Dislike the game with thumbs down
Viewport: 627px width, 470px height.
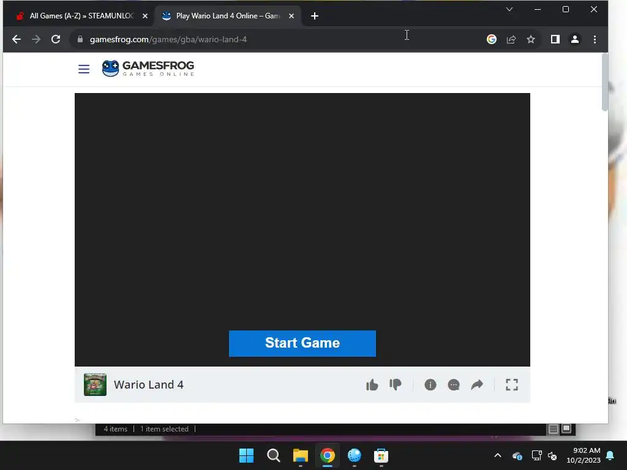(x=395, y=384)
